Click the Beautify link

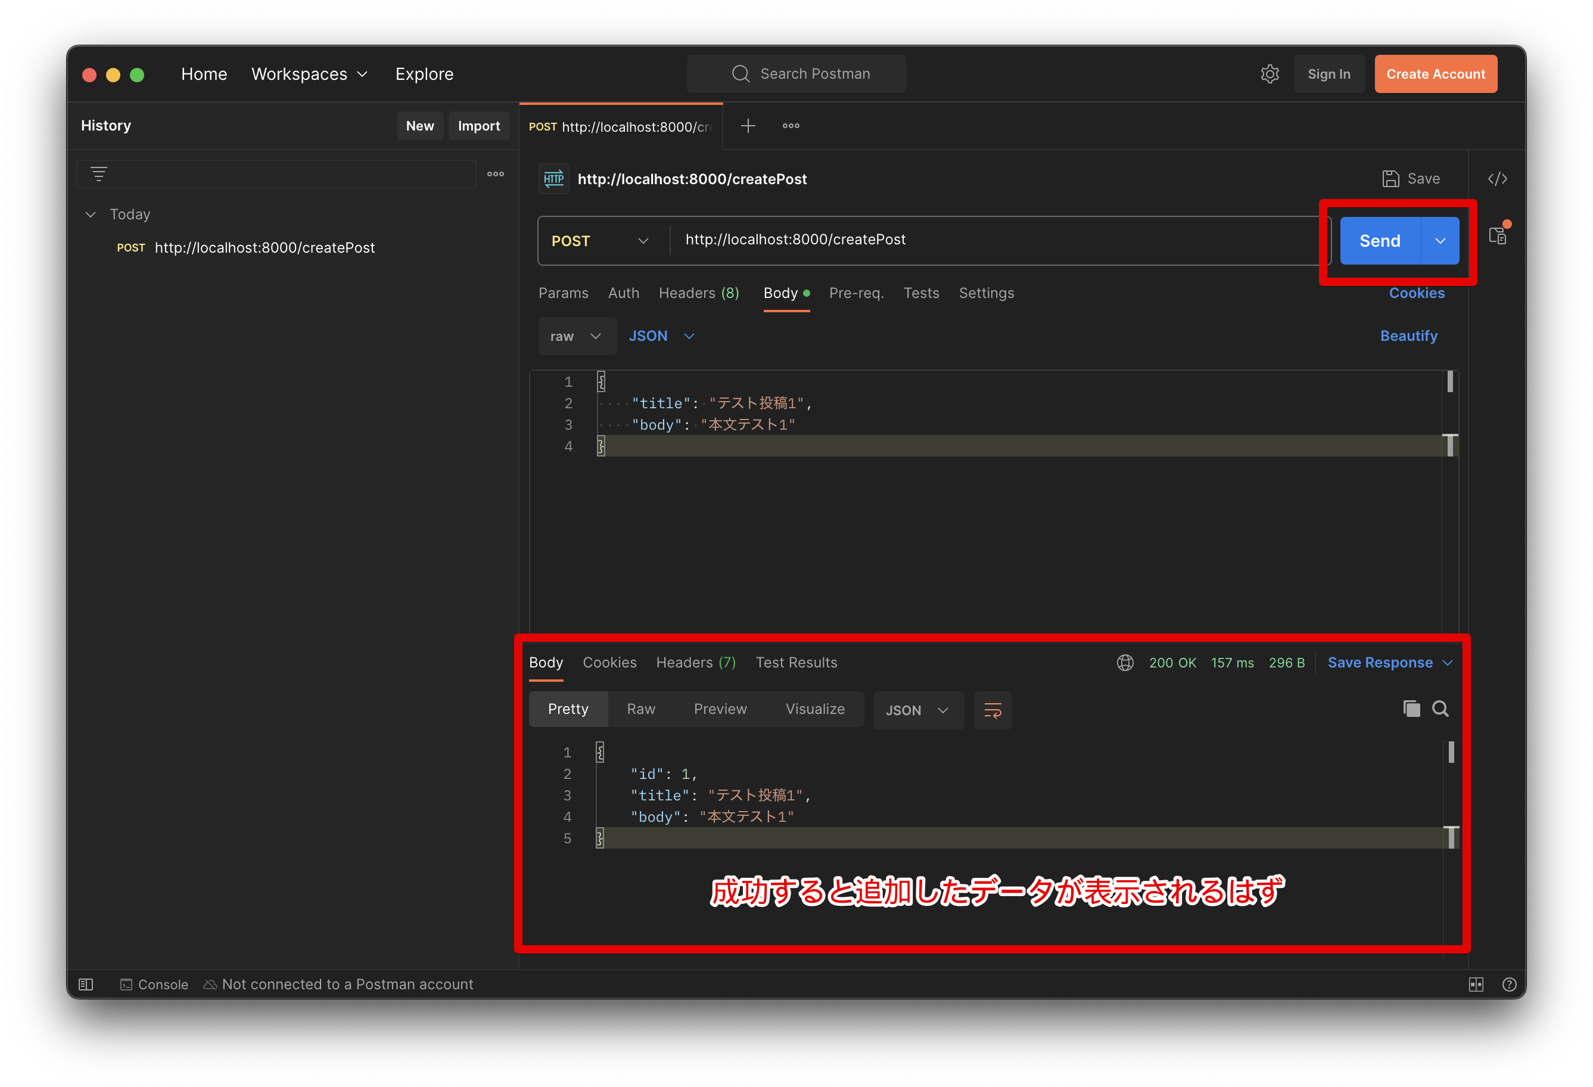click(x=1408, y=336)
